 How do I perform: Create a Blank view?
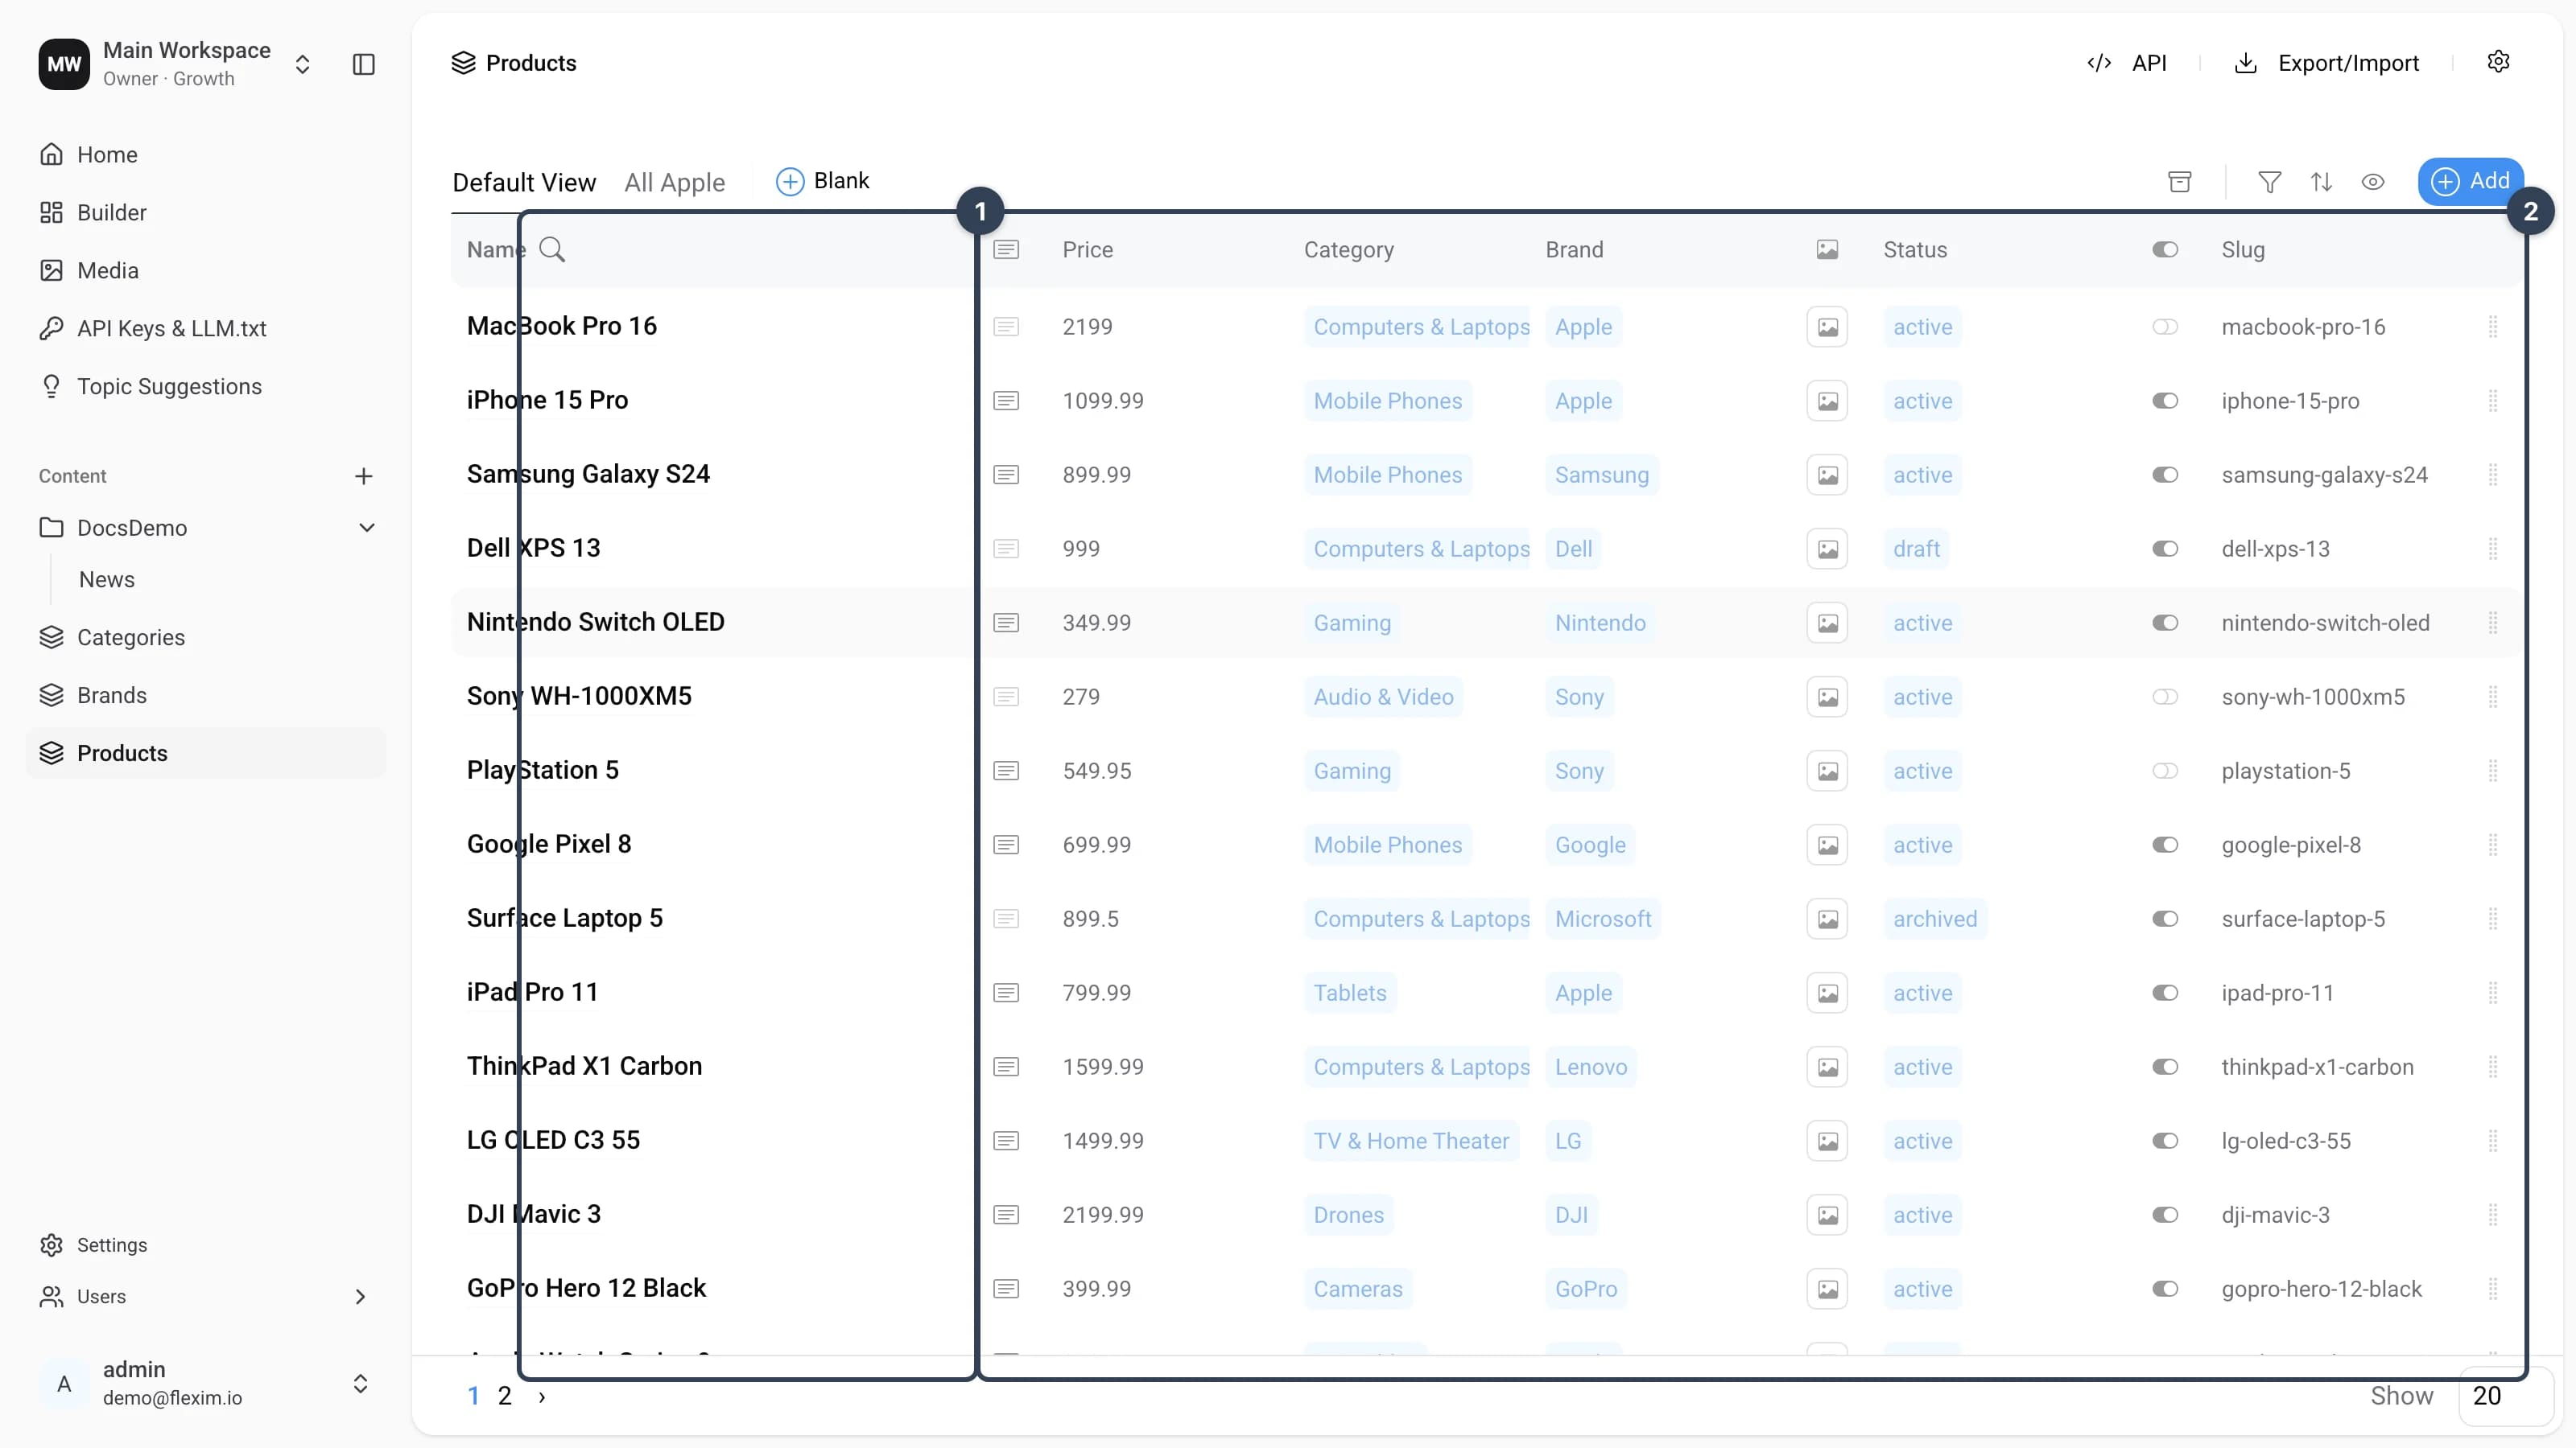pyautogui.click(x=822, y=181)
